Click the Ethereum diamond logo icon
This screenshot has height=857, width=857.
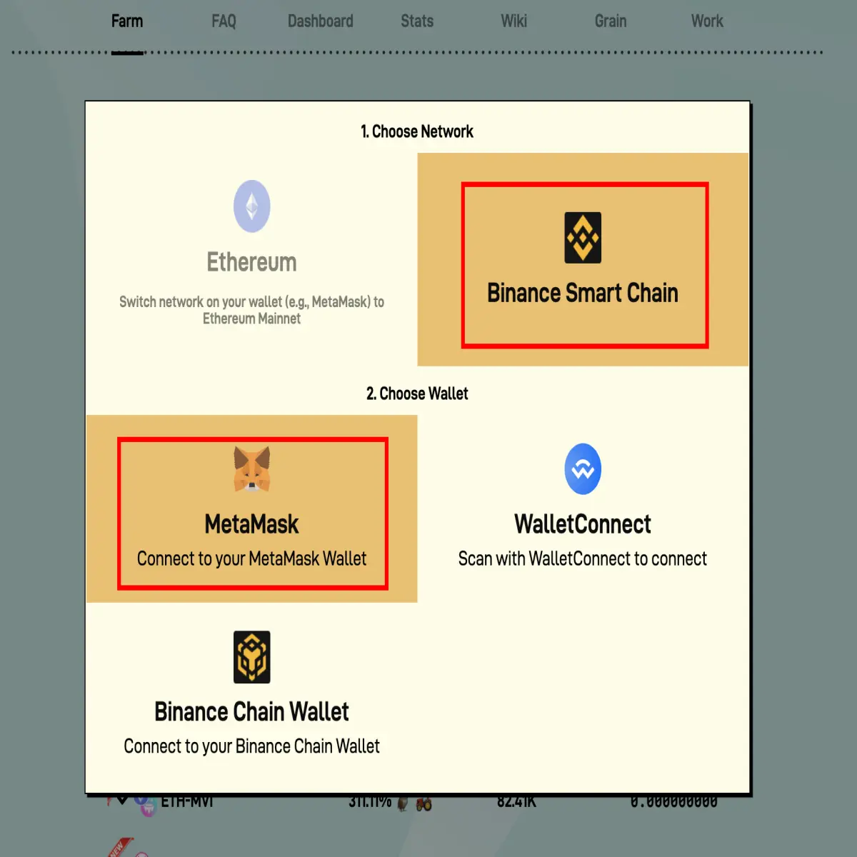click(252, 206)
